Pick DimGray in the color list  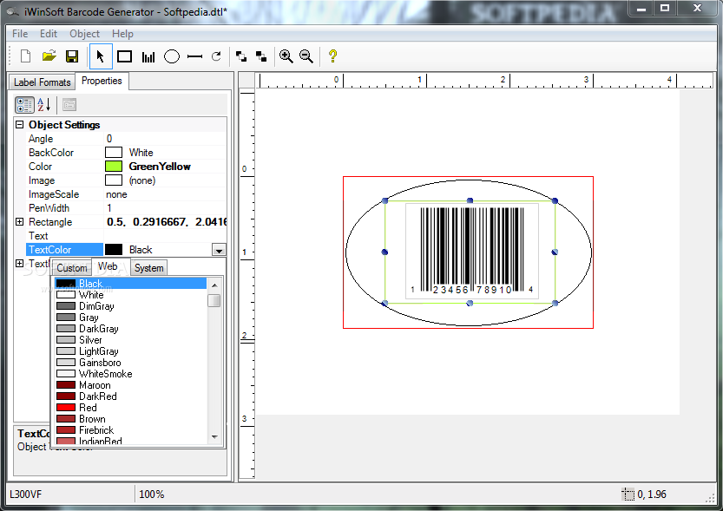pyautogui.click(x=131, y=306)
